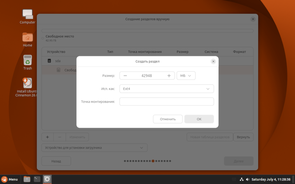The height and width of the screenshot is (184, 295).
Task: Click the Устройство column header
Action: pyautogui.click(x=56, y=52)
